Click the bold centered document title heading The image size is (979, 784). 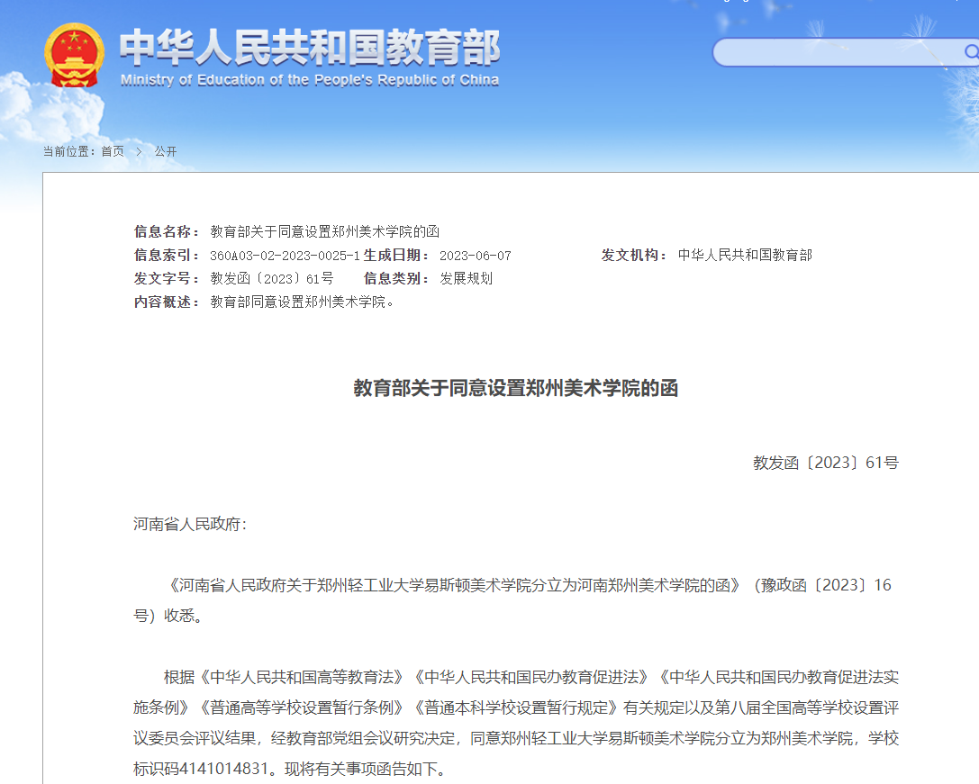tap(515, 389)
